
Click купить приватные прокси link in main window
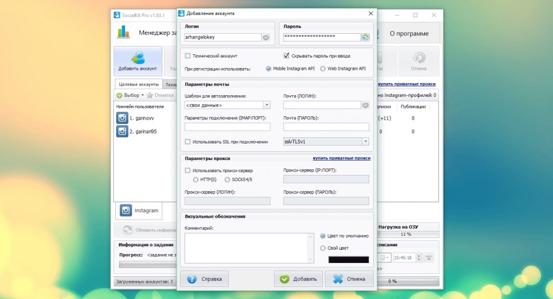[x=407, y=84]
